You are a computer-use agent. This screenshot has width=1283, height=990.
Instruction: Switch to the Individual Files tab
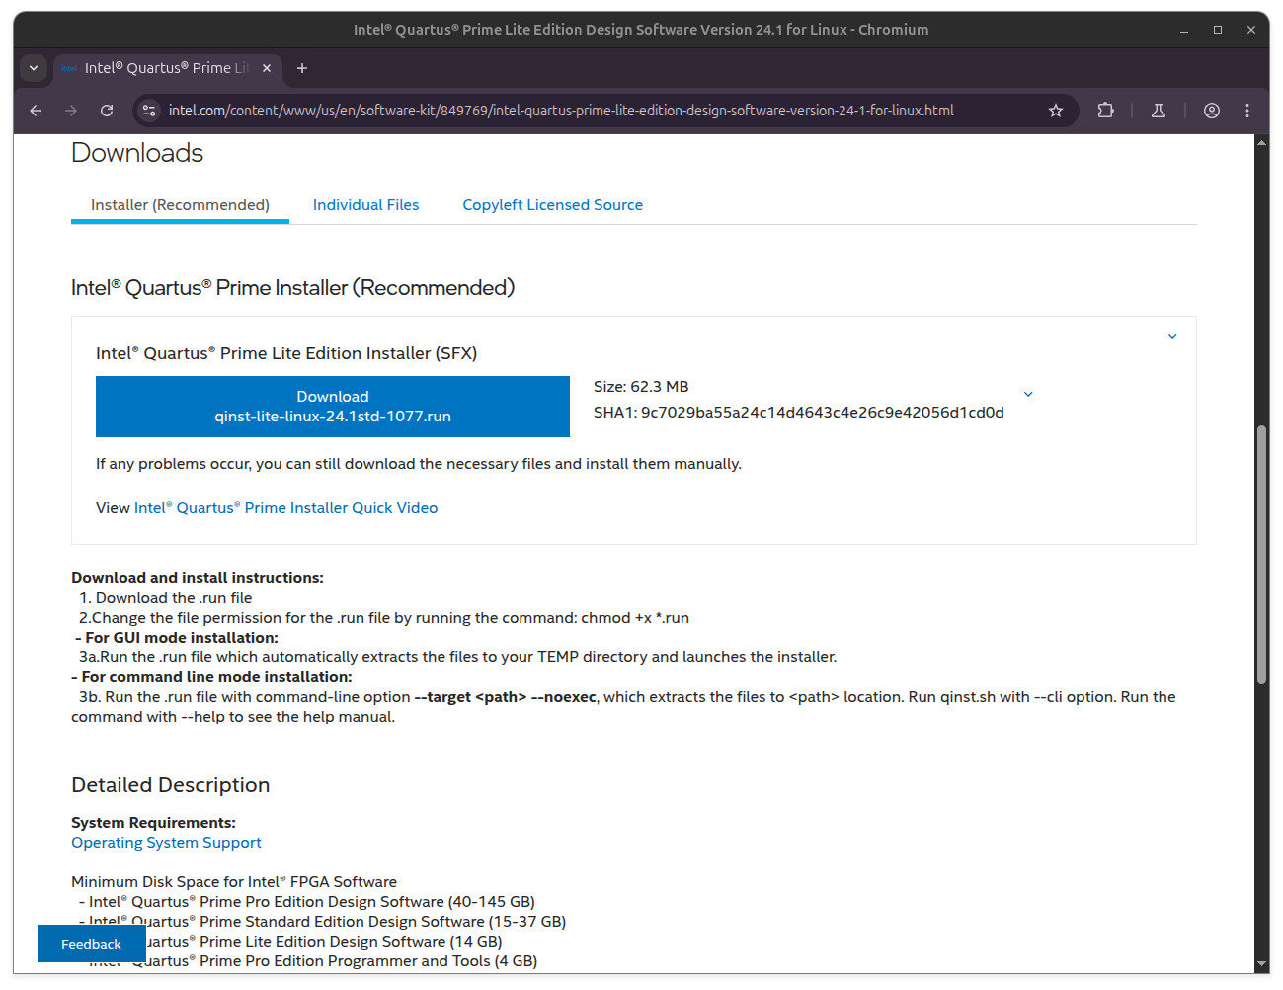tap(365, 205)
